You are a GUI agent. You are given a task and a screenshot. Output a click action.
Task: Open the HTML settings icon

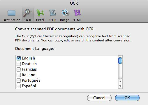tap(77, 13)
